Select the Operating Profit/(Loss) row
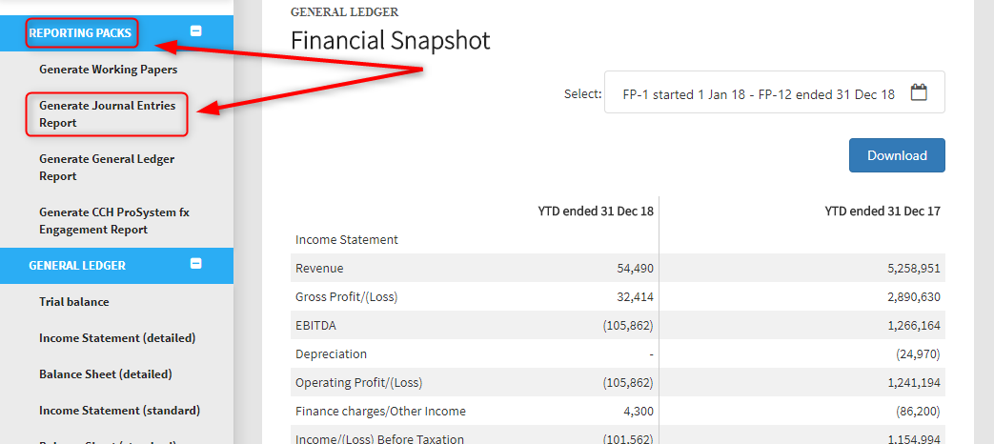Image resolution: width=994 pixels, height=444 pixels. pyautogui.click(x=618, y=382)
